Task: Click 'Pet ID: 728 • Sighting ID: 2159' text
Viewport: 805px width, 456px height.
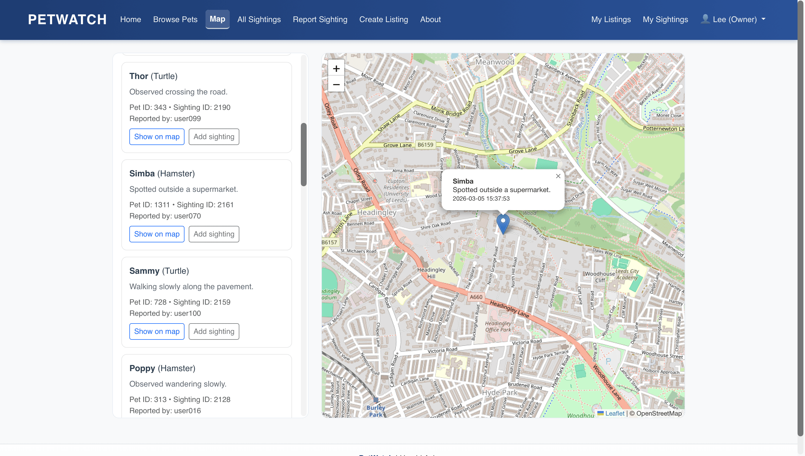Action: (180, 302)
